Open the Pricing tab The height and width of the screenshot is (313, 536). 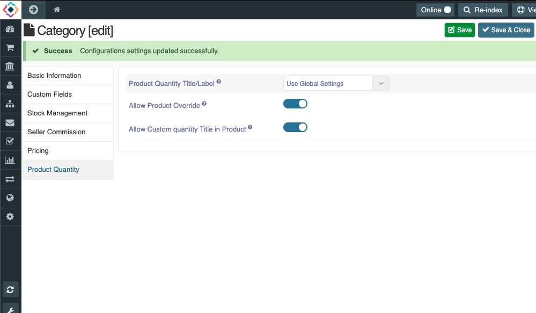[68, 151]
